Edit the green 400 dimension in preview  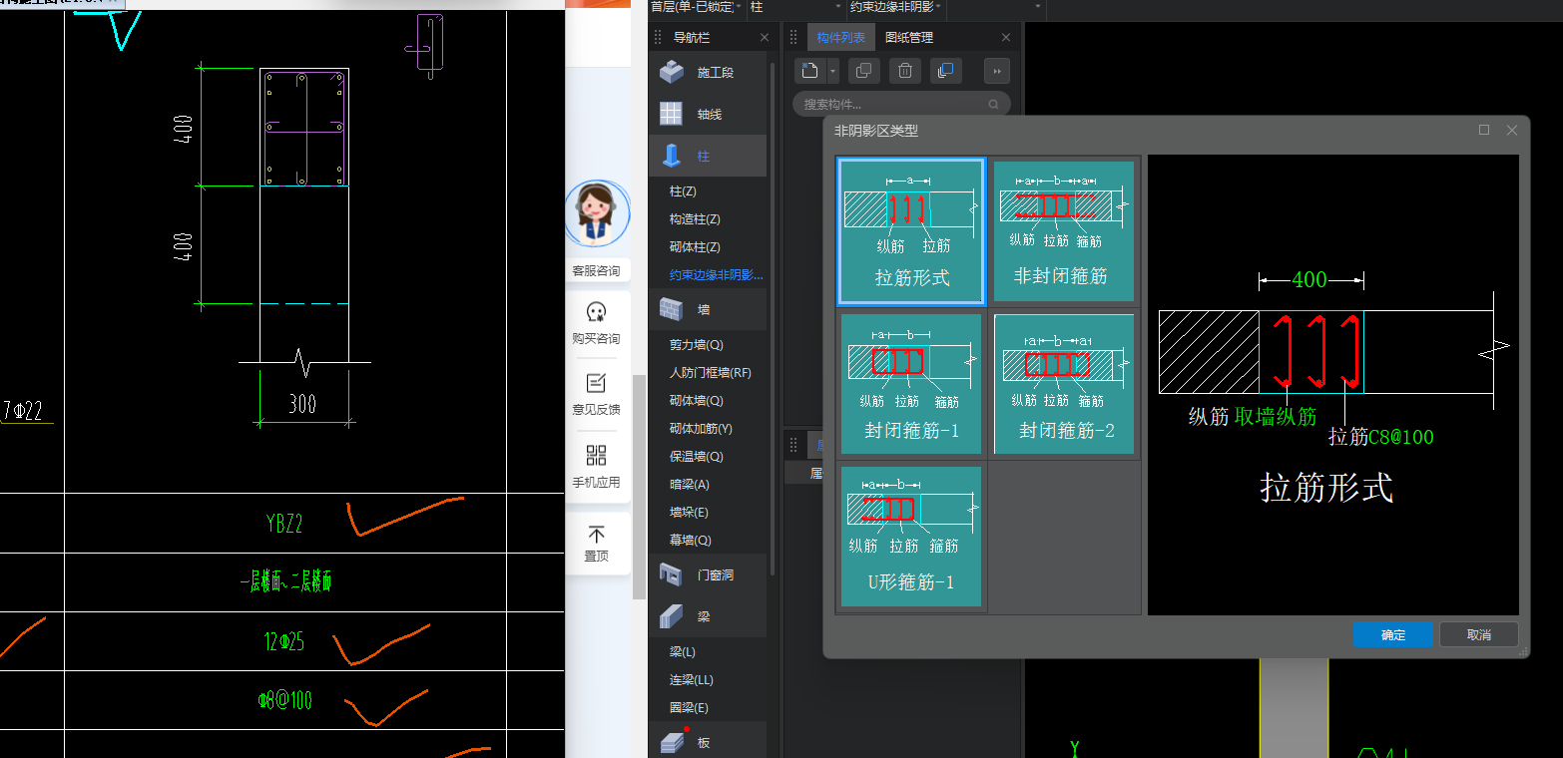point(1309,280)
